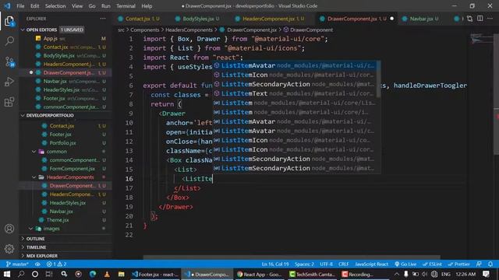Open FormComponent.jsx in the file tree
The width and height of the screenshot is (499, 280).
[72, 169]
